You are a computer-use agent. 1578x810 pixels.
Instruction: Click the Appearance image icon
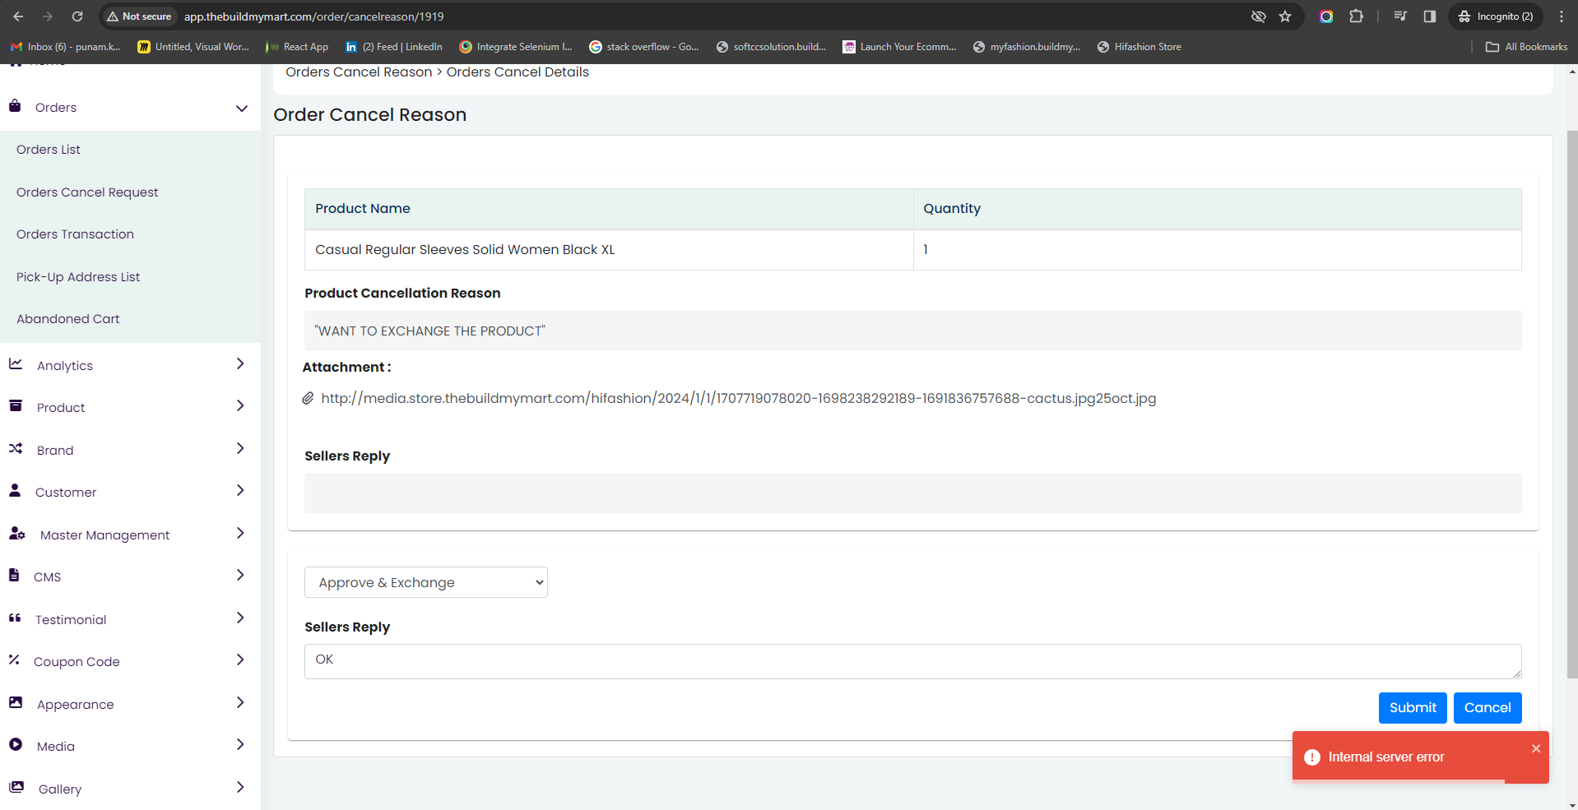click(16, 702)
